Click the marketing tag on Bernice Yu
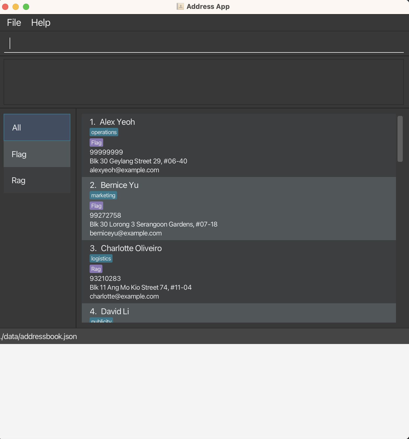 pyautogui.click(x=103, y=195)
